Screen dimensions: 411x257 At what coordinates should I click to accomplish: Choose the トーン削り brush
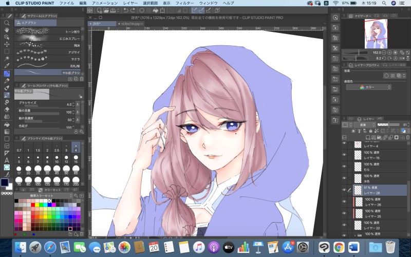(x=47, y=31)
